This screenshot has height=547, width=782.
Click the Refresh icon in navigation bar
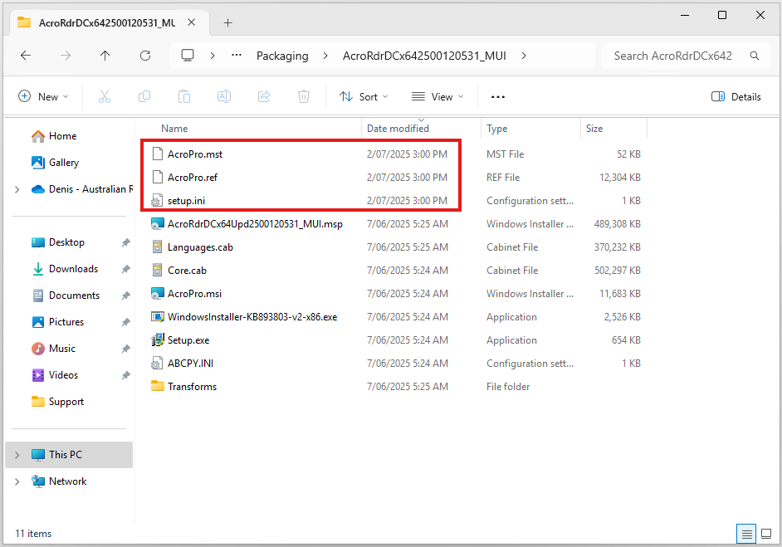[x=145, y=56]
